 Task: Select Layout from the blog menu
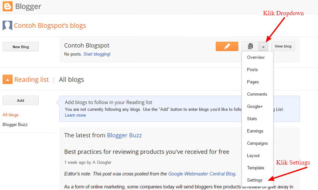(253, 155)
